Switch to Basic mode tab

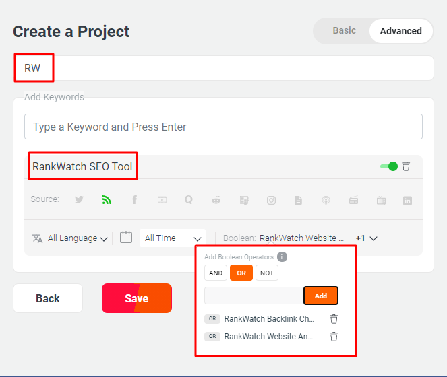pyautogui.click(x=344, y=30)
